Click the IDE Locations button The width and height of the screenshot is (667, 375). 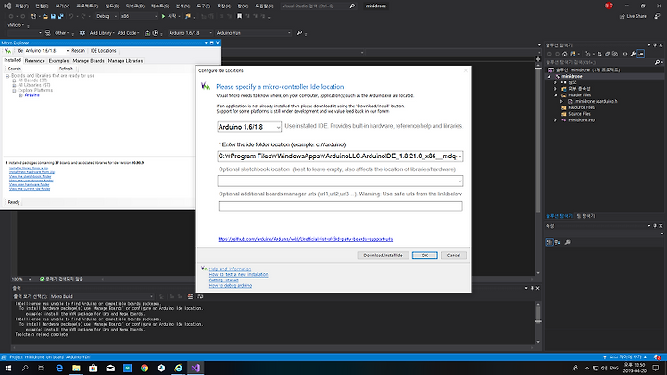(104, 51)
